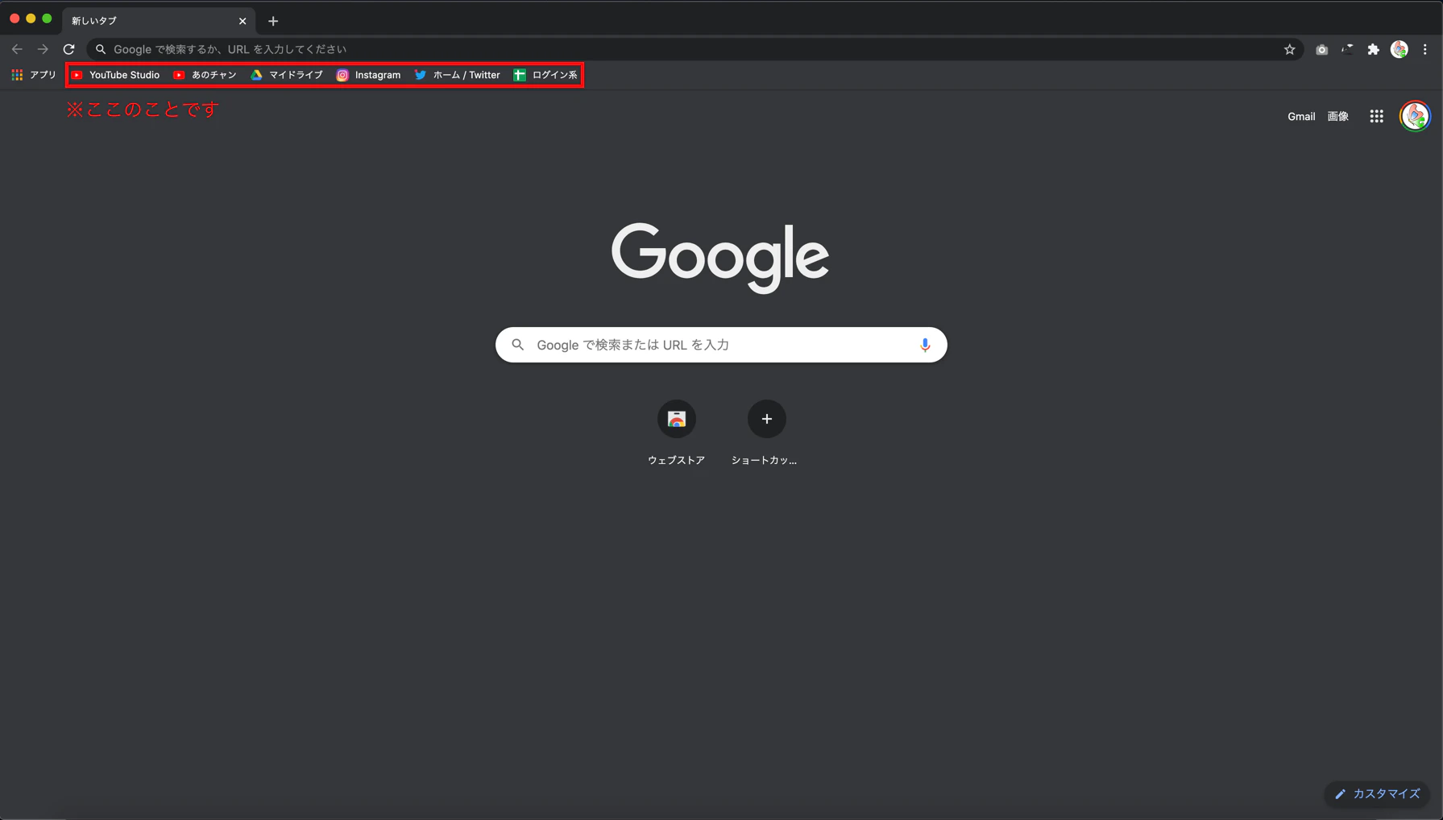Screen dimensions: 1443x820
Task: Start voice search with the microphone
Action: [x=925, y=345]
